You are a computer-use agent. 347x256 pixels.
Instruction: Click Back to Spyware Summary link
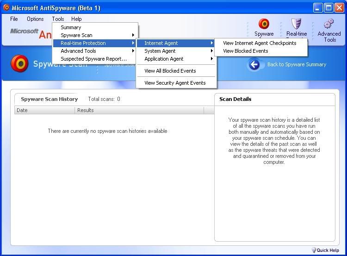[297, 64]
